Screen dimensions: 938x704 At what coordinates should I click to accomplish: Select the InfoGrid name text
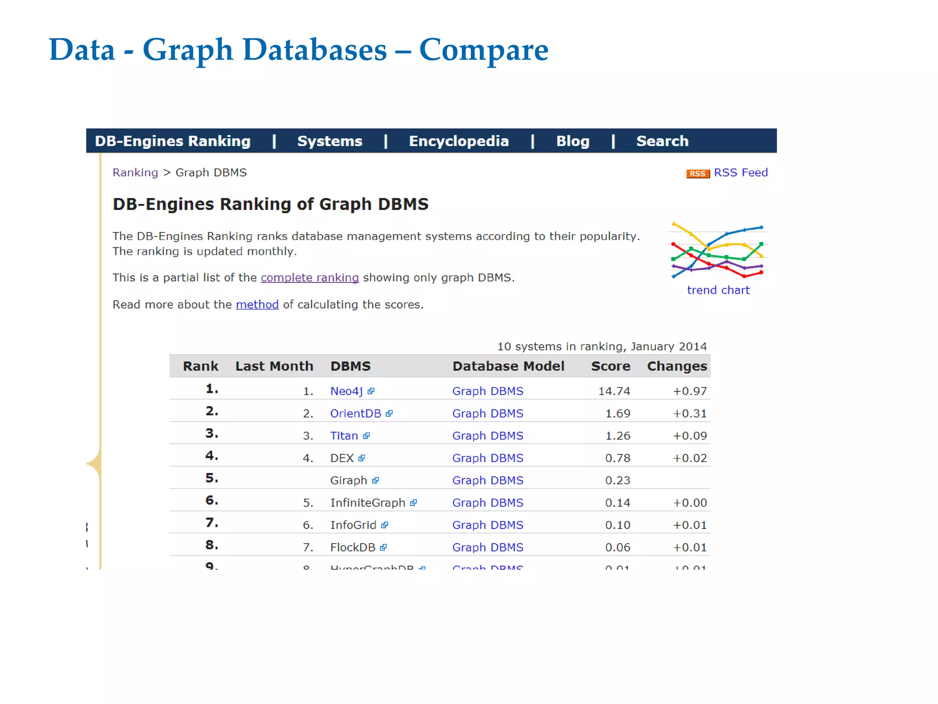coord(353,525)
